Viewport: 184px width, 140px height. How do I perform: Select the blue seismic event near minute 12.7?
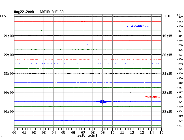[x=139, y=26]
